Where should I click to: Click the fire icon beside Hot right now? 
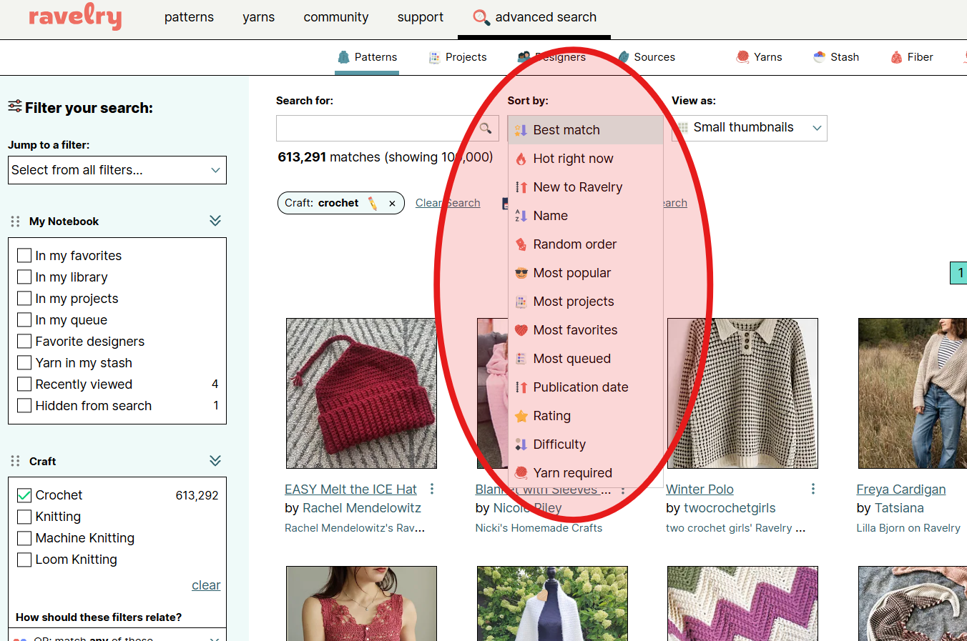[521, 158]
